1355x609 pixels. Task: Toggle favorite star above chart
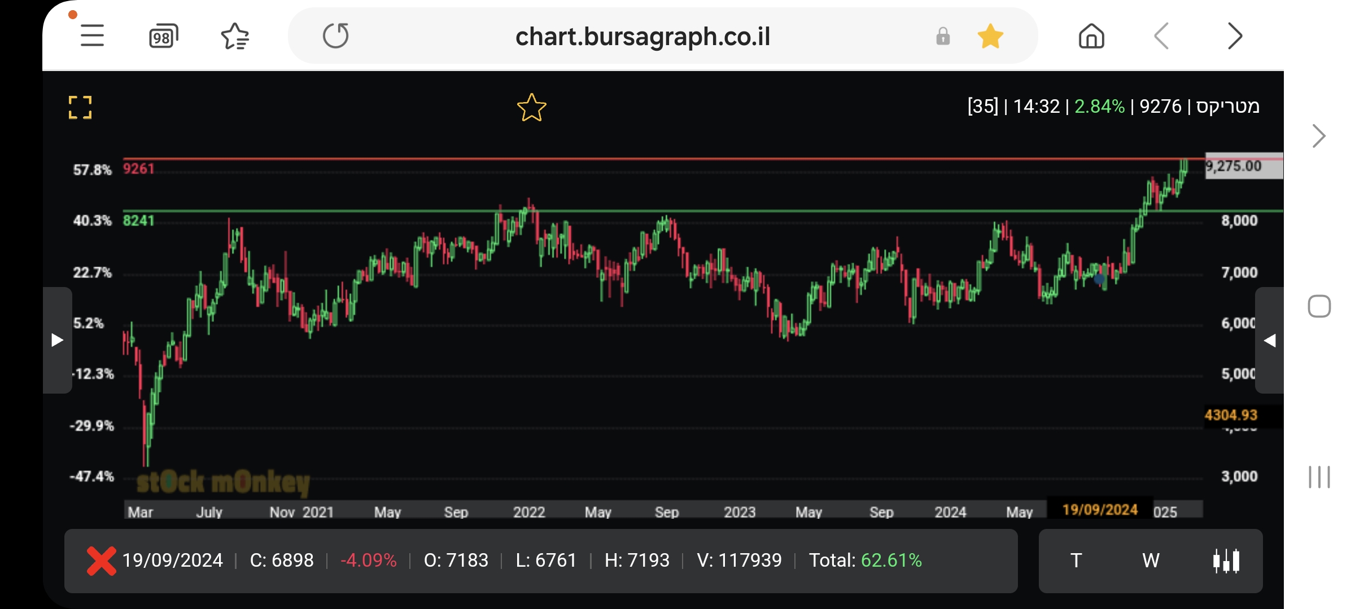(x=531, y=108)
